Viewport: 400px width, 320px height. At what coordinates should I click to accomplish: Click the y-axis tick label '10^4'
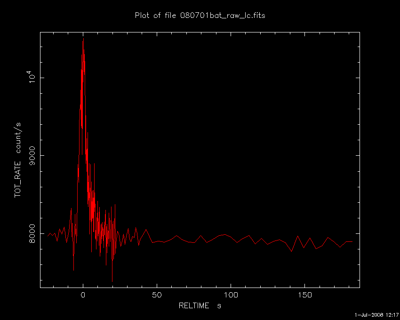pos(31,77)
